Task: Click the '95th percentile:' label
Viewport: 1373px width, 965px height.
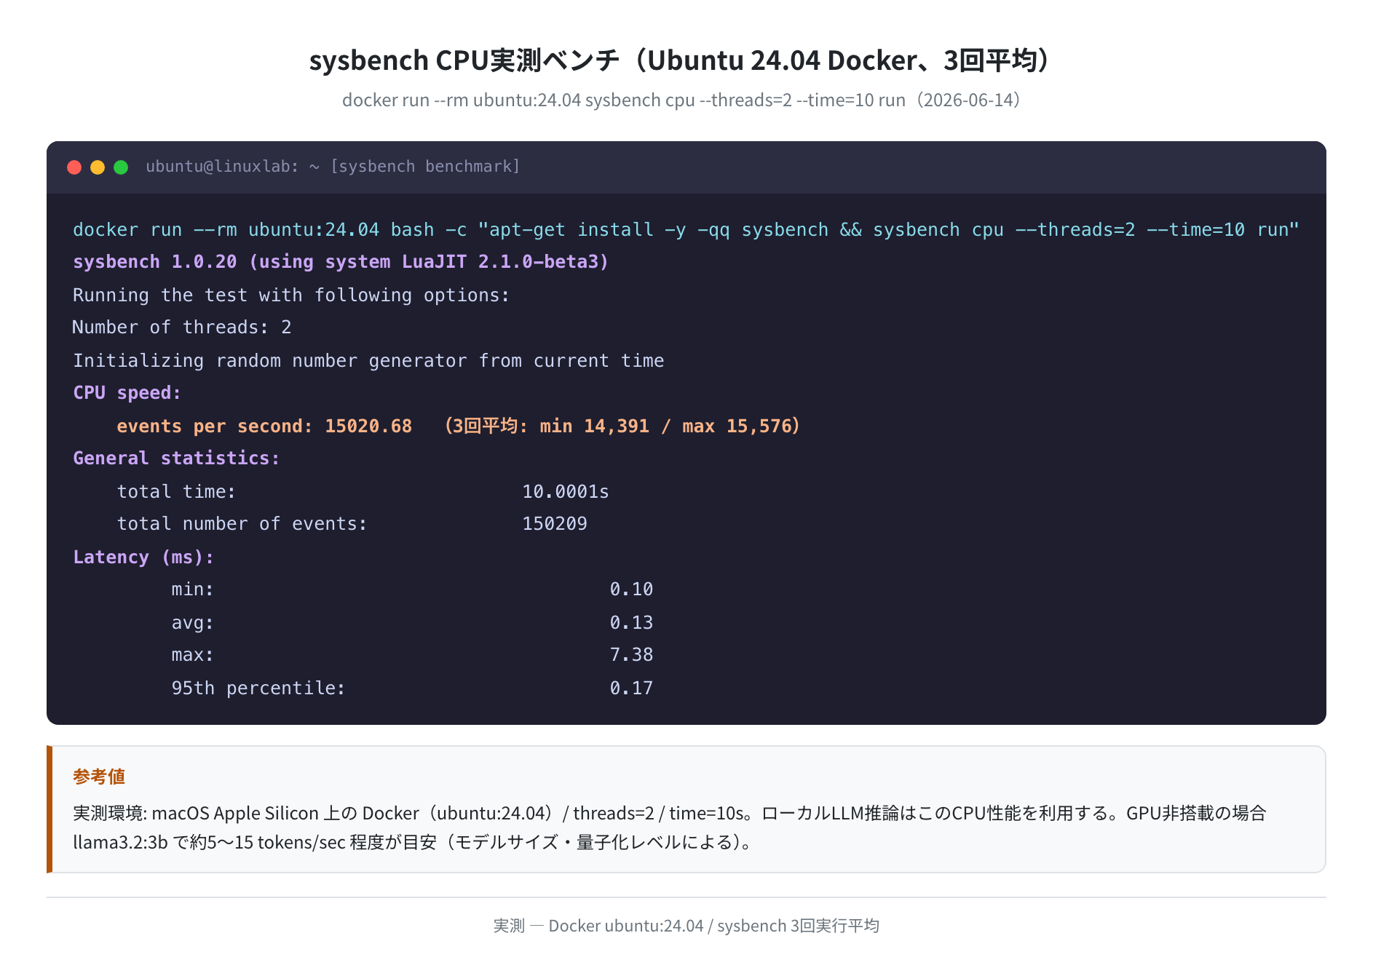Action: 258,688
